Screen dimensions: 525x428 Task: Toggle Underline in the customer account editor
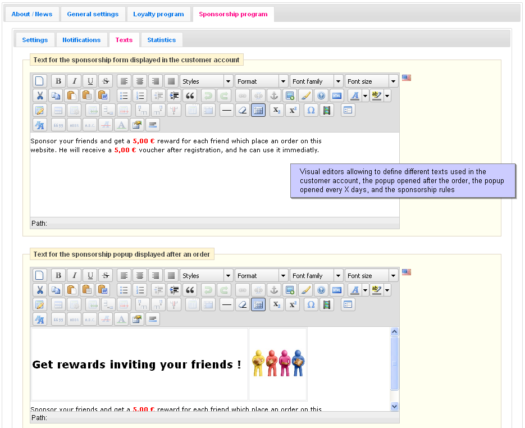[90, 81]
